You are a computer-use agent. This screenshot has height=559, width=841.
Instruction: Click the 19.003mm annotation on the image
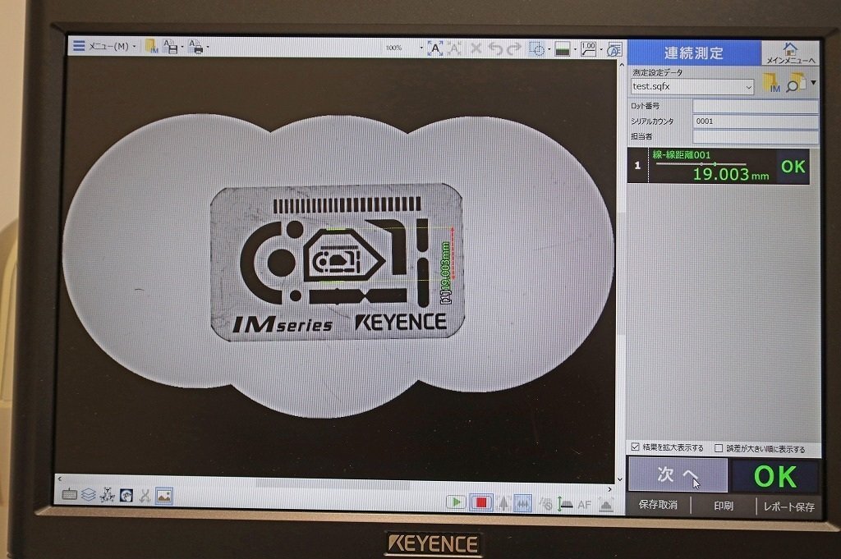click(x=446, y=273)
